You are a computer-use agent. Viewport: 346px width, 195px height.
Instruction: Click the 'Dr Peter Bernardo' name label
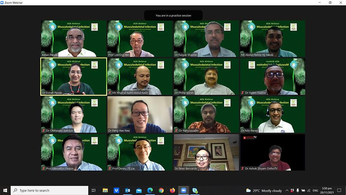pos(186,169)
